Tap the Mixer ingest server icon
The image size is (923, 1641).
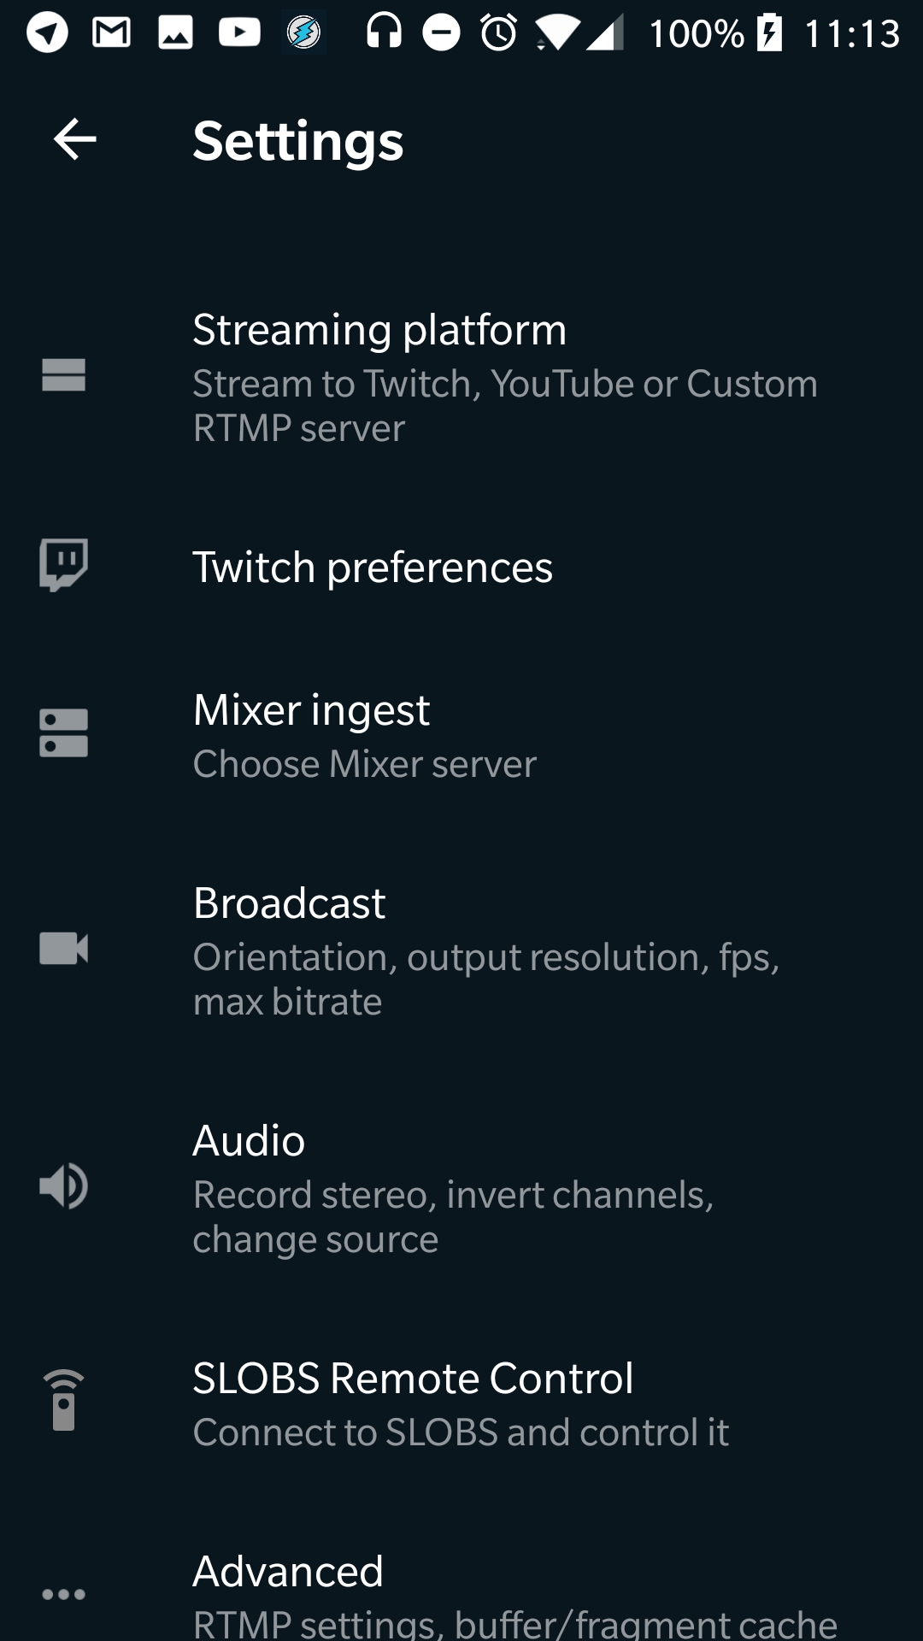[64, 733]
